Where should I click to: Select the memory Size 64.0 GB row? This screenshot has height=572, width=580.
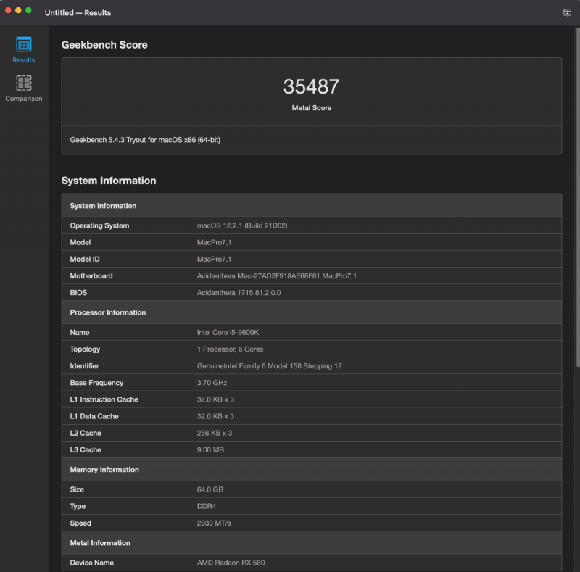[311, 489]
